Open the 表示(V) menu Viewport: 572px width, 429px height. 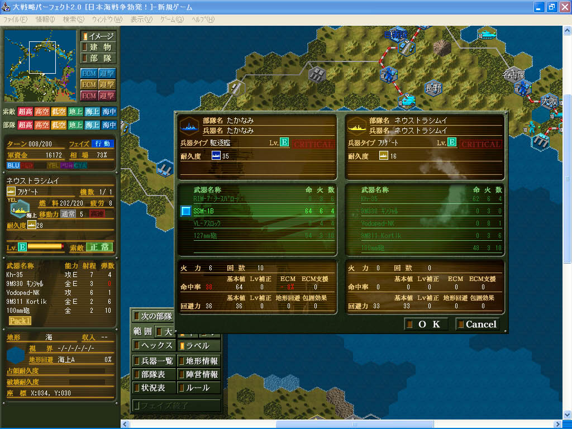click(141, 20)
